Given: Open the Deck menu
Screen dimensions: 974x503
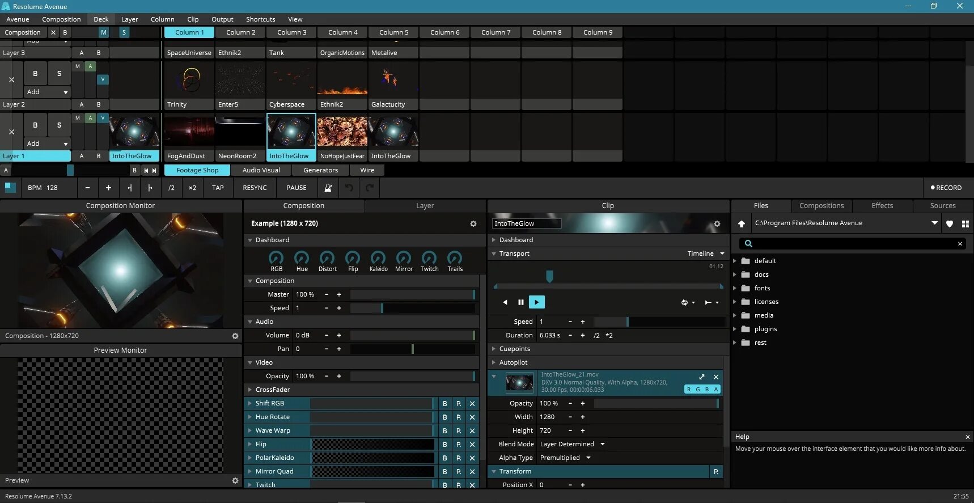Looking at the screenshot, I should (101, 19).
